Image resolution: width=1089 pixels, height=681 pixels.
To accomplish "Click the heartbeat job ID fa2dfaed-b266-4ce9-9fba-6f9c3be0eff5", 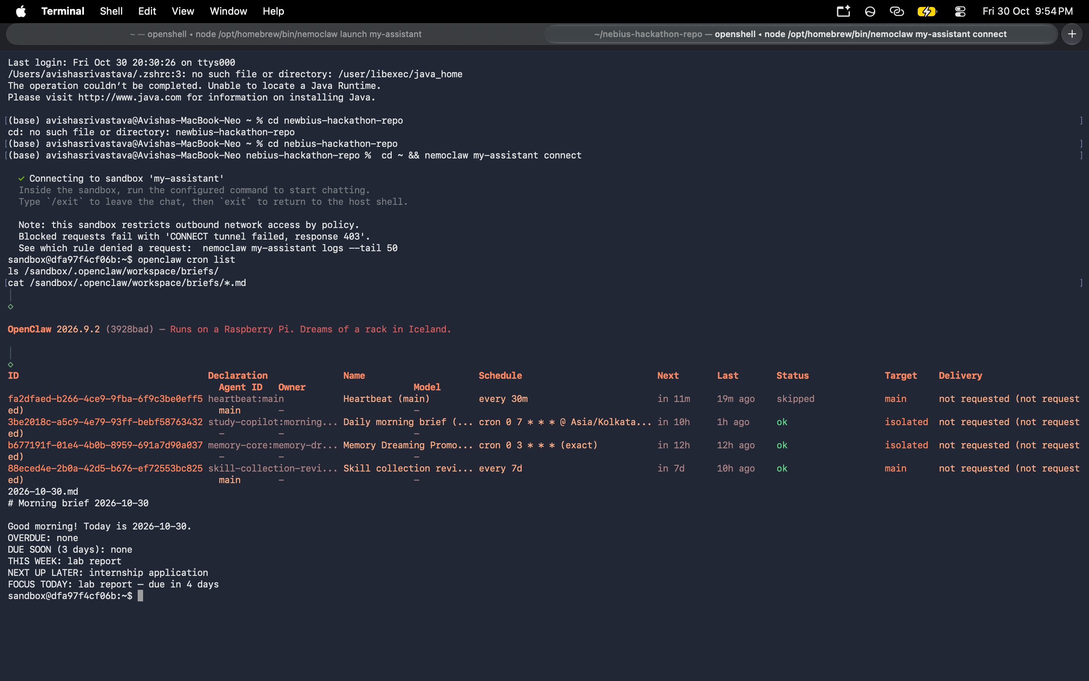I will 105,398.
